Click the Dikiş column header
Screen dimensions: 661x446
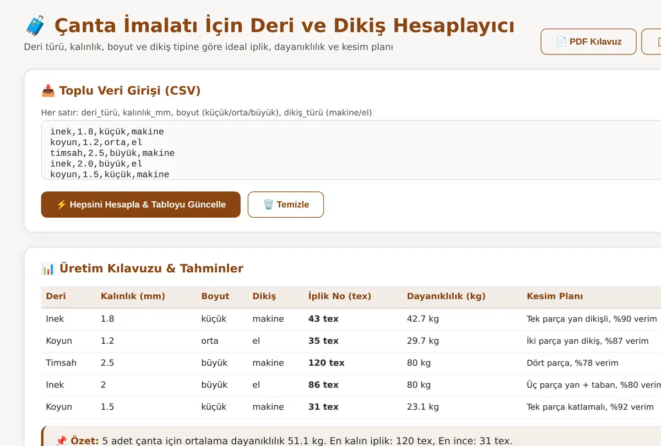click(x=264, y=296)
